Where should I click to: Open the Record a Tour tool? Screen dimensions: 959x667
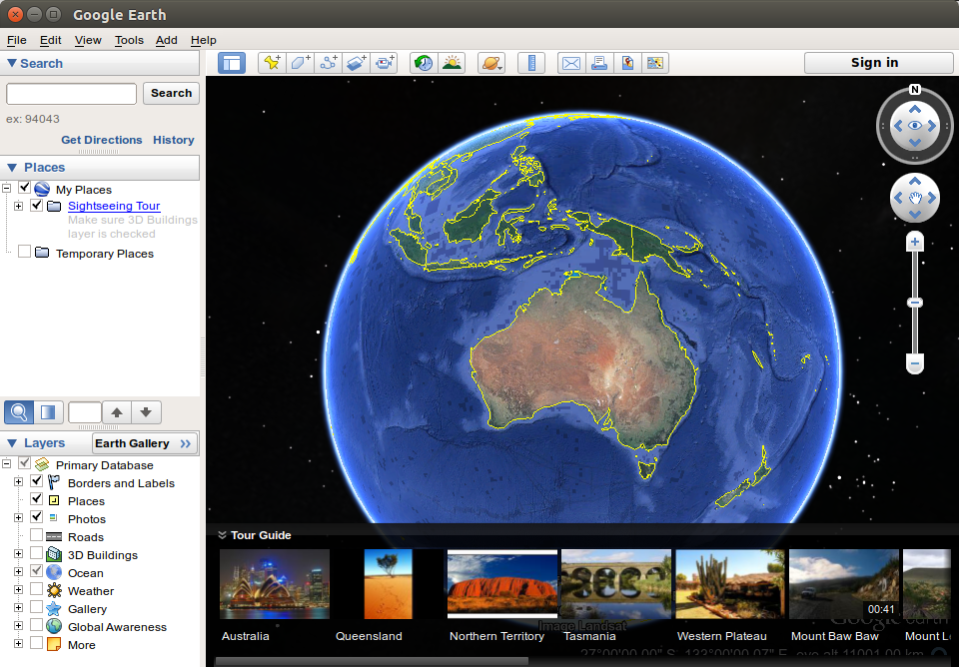(x=384, y=62)
